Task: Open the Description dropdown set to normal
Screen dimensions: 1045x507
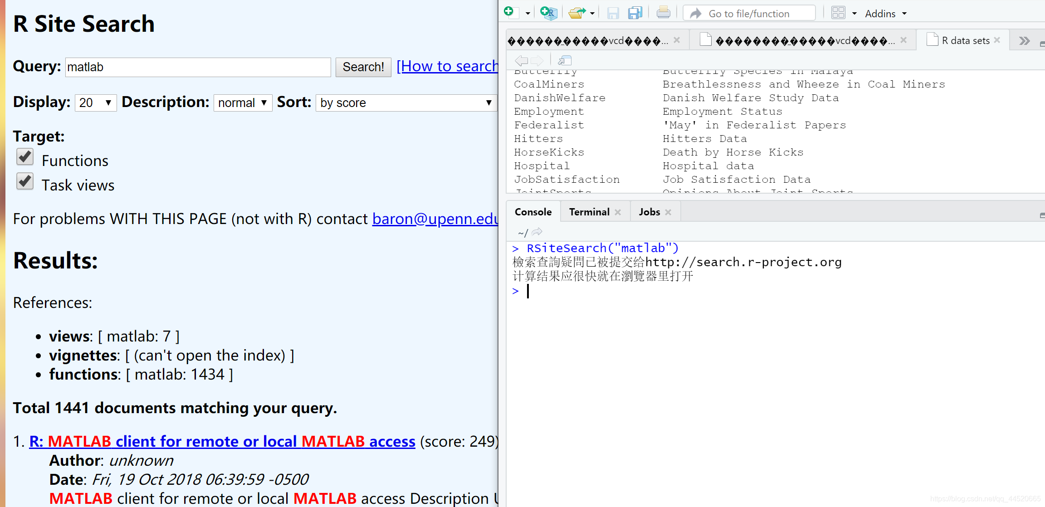Action: pyautogui.click(x=243, y=102)
